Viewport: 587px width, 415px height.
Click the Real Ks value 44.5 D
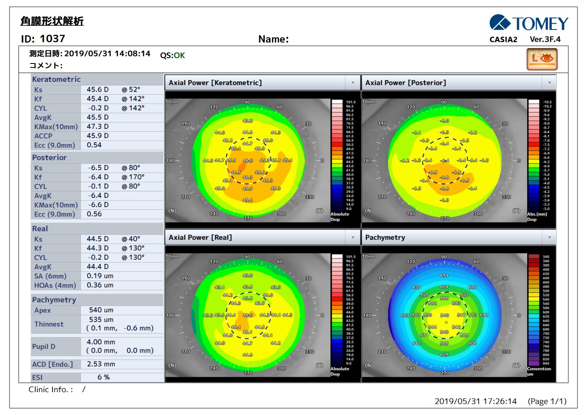[x=98, y=239]
